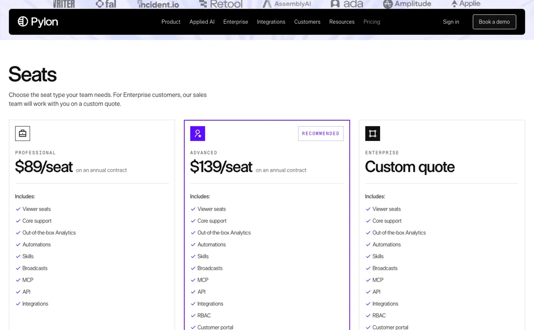Click Broadcasts in the Enterprise plan
Viewport: 534px width, 330px height.
click(x=385, y=268)
